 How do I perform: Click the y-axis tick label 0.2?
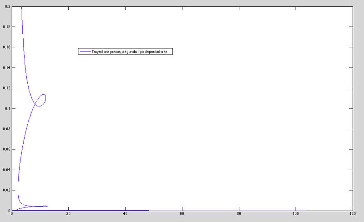point(8,6)
